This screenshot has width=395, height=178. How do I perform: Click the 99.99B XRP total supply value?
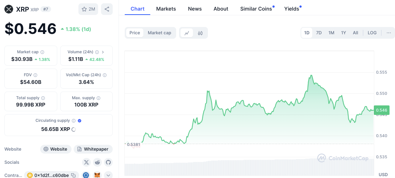point(31,105)
